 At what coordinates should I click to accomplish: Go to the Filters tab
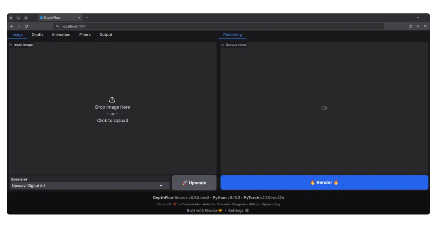pos(85,35)
